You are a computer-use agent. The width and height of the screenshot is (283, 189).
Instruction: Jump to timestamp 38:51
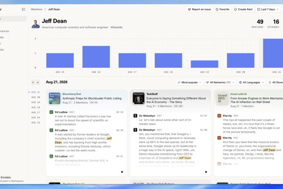click(119, 156)
